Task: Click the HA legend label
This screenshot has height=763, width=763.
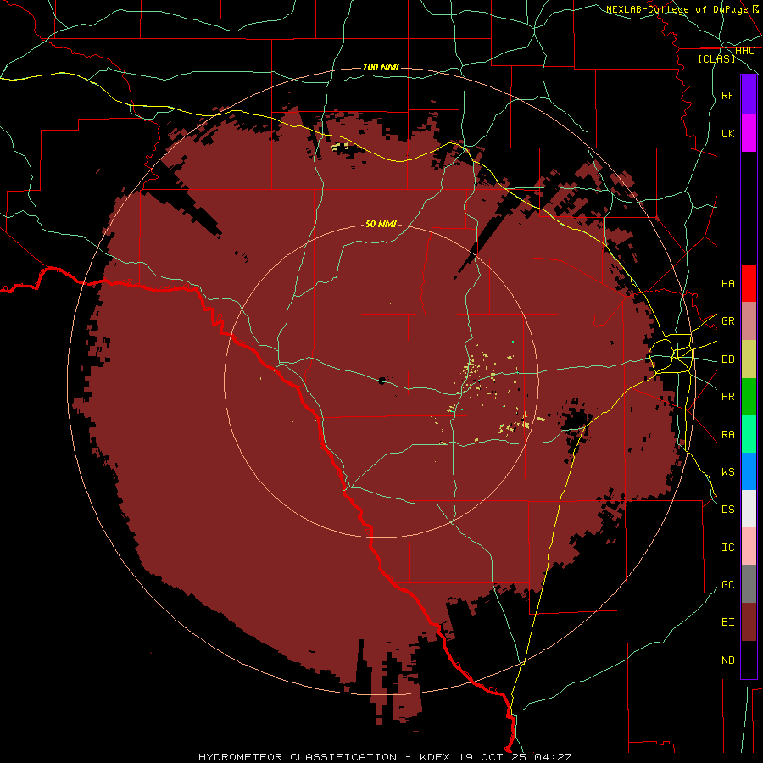Action: click(x=727, y=284)
